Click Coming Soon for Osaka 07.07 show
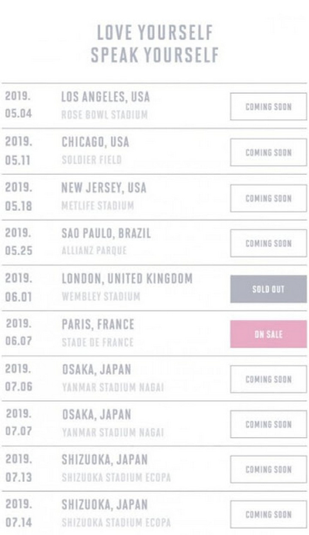 [268, 424]
